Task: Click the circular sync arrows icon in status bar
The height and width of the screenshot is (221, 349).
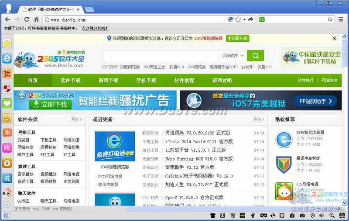Action: [x=273, y=215]
